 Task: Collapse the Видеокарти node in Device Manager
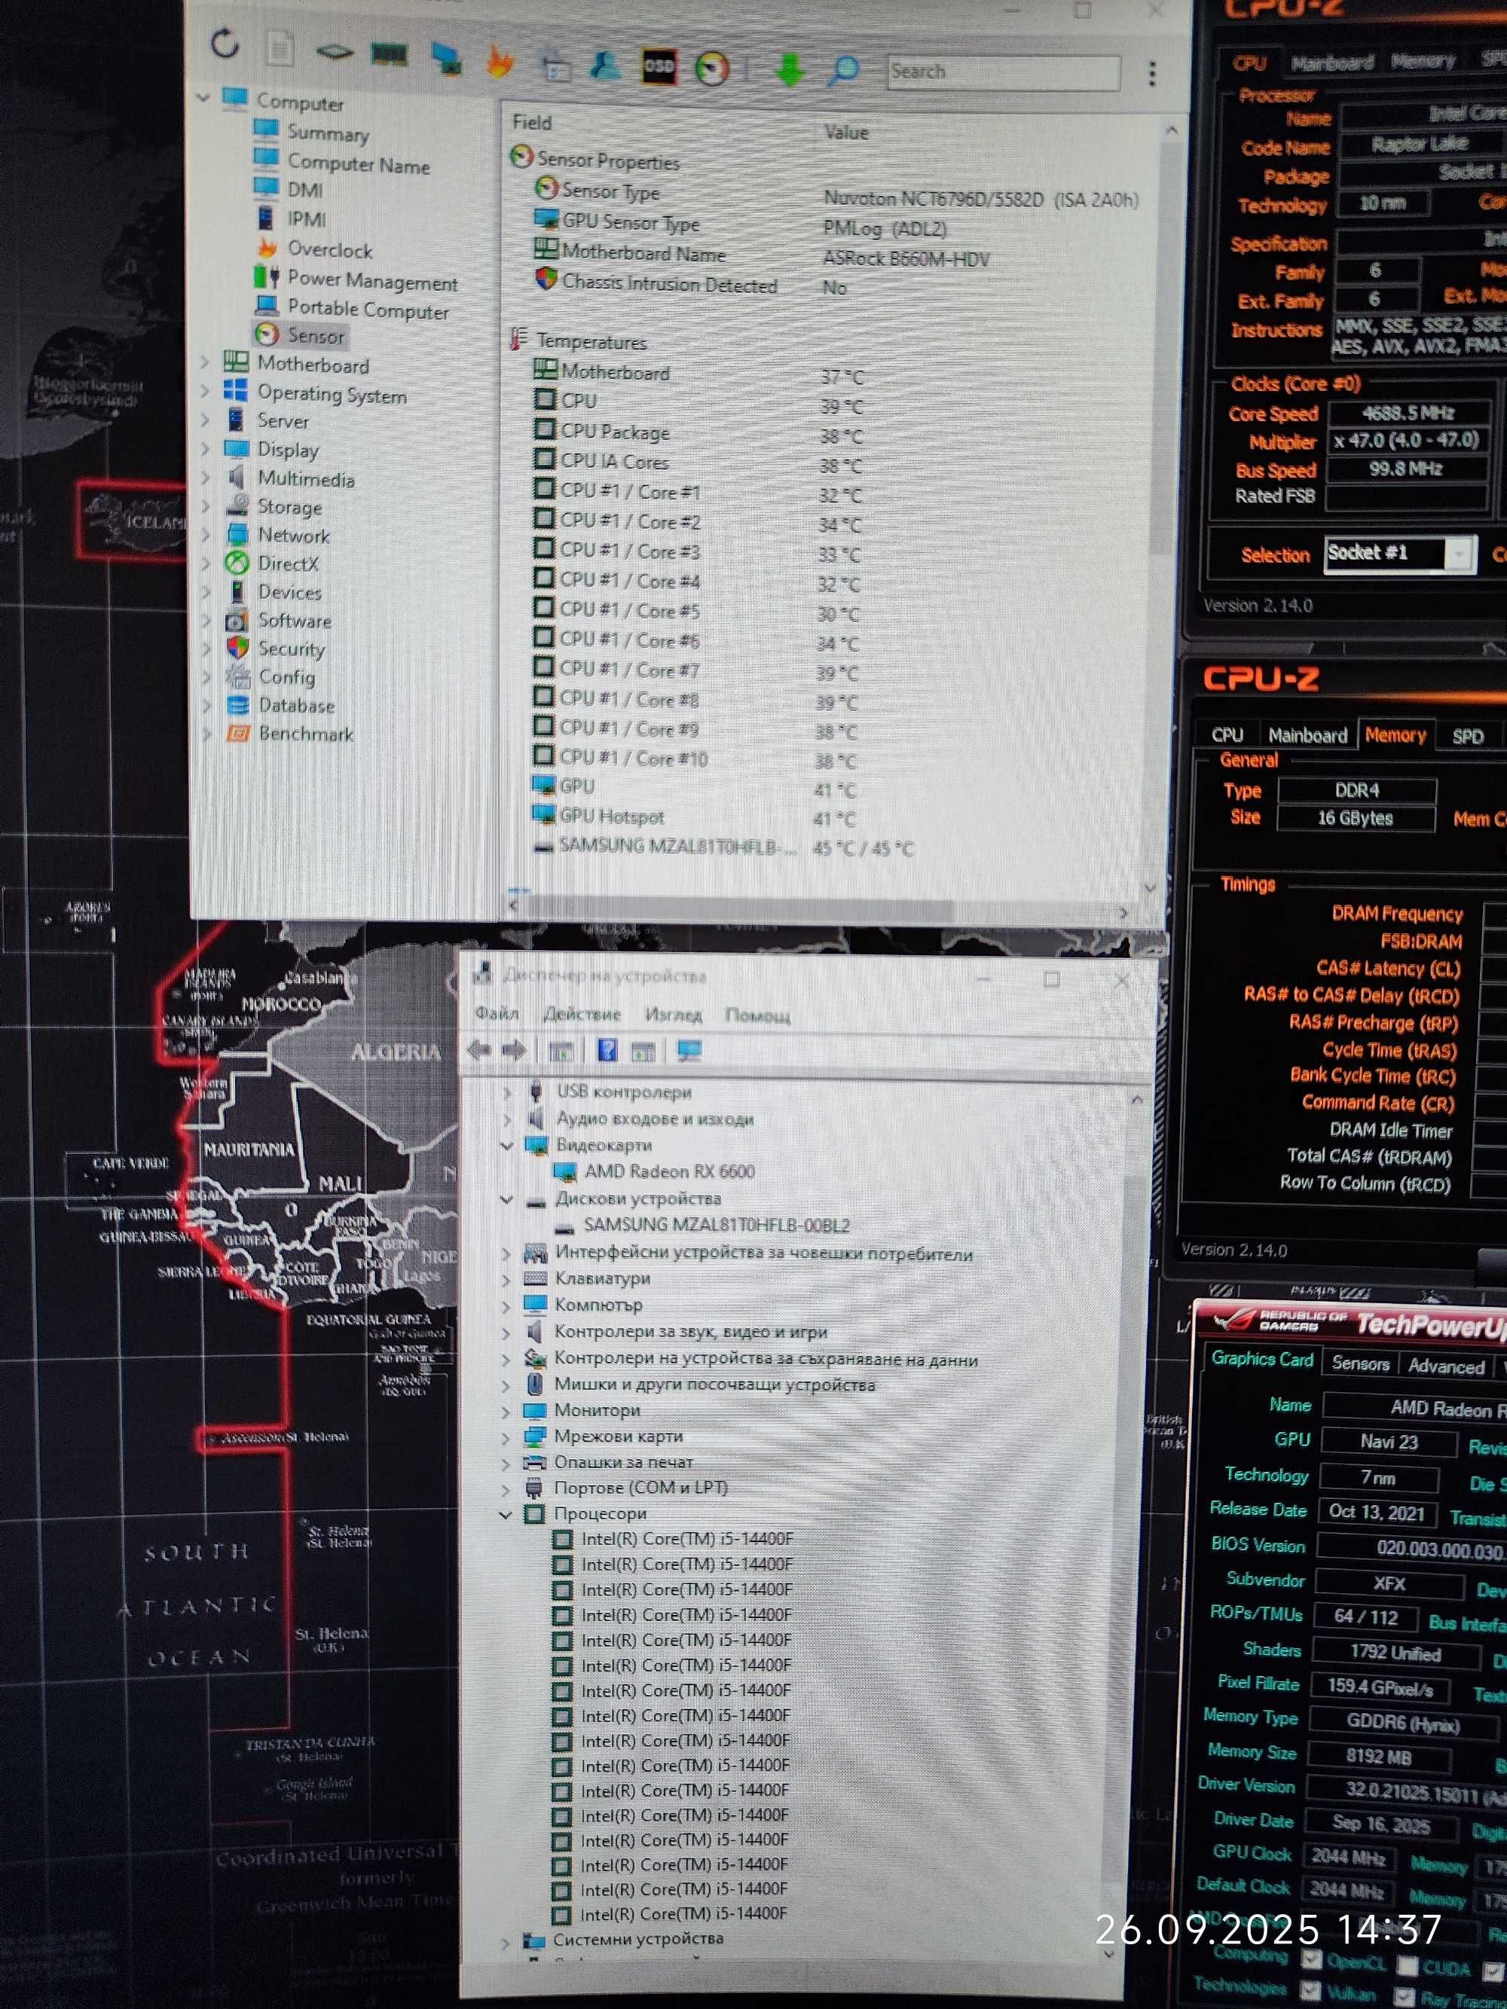(507, 1145)
